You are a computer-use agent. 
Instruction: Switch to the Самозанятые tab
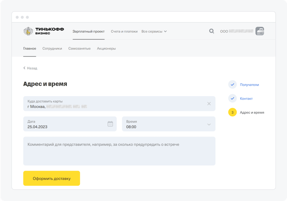79,48
